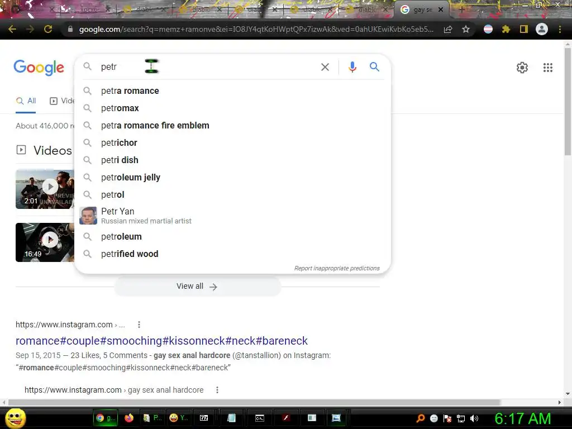Switch to the Chrome taskbar button

pyautogui.click(x=106, y=418)
